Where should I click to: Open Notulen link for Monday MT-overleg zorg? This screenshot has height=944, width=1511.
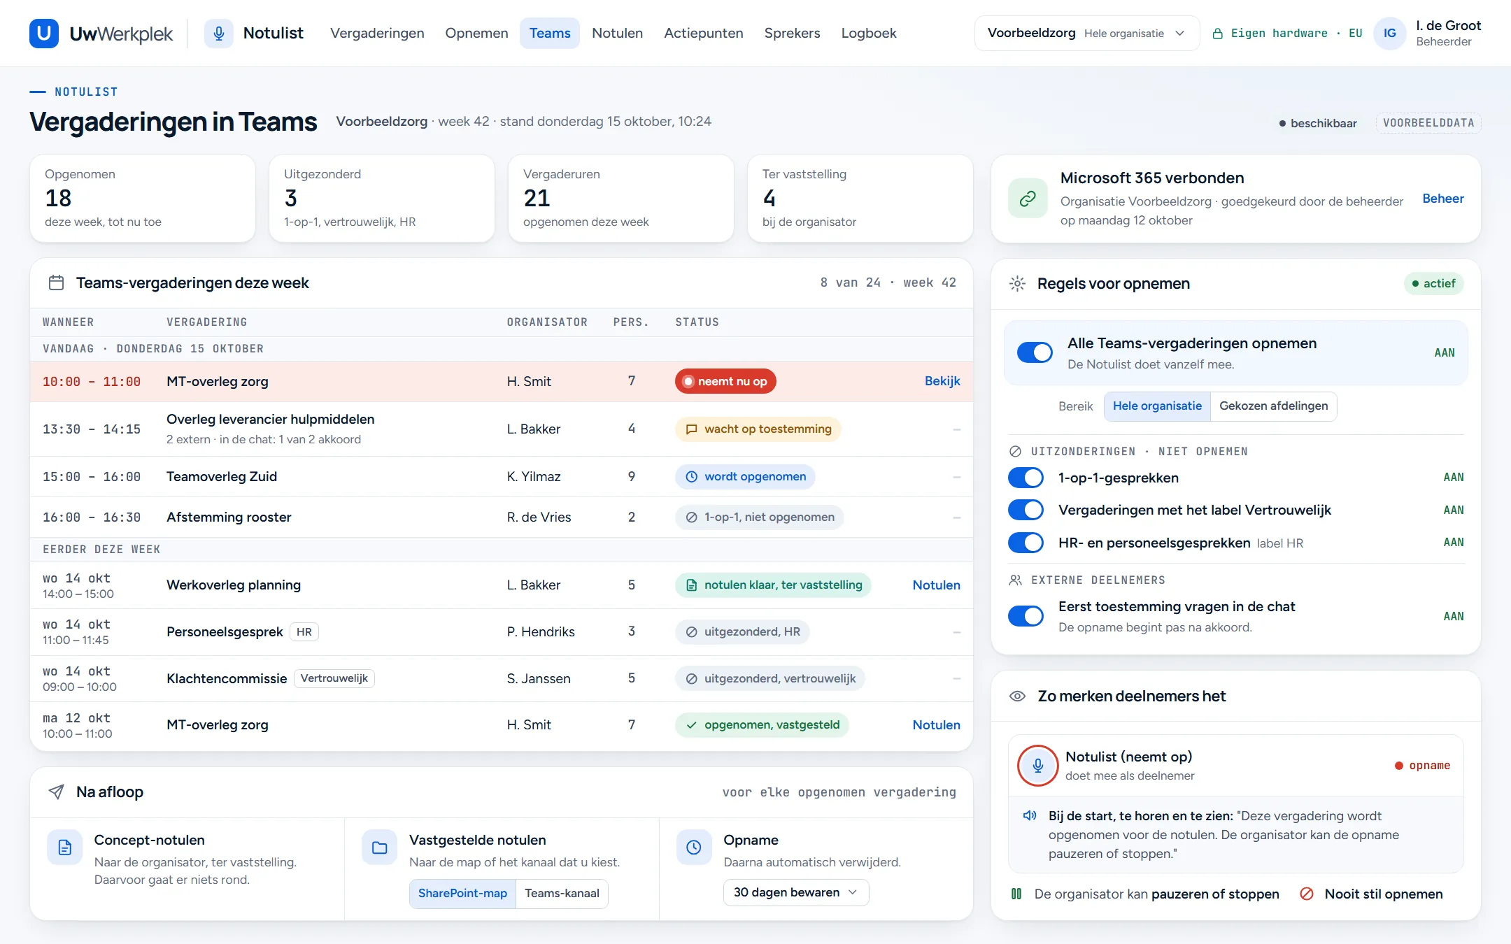[x=936, y=725]
